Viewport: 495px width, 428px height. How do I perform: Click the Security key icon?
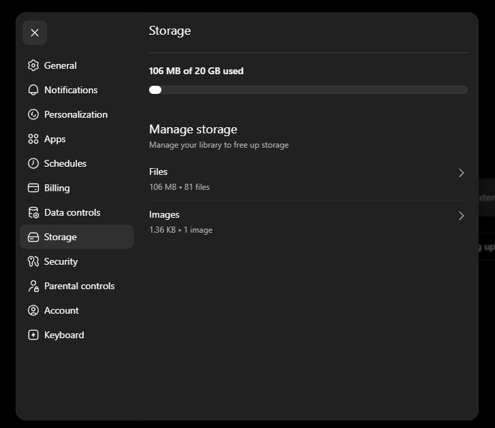click(33, 261)
